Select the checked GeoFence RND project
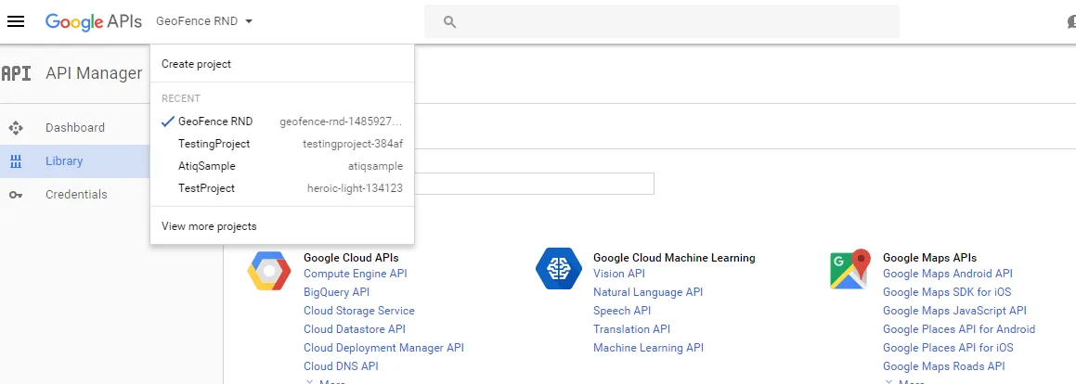The height and width of the screenshot is (384, 1076). coord(215,122)
